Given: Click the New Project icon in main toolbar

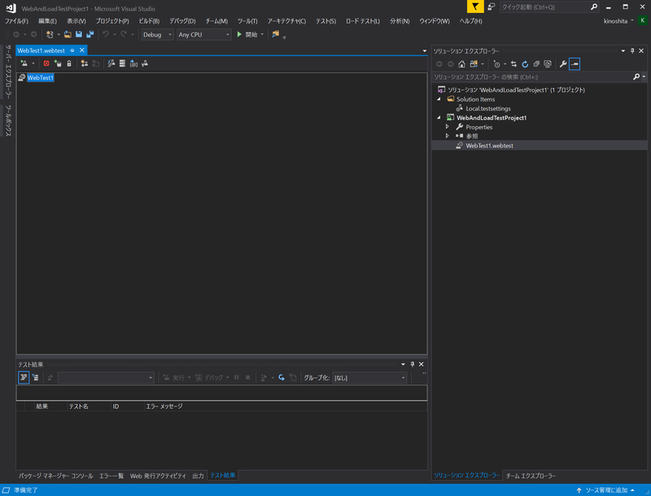Looking at the screenshot, I should coord(50,34).
